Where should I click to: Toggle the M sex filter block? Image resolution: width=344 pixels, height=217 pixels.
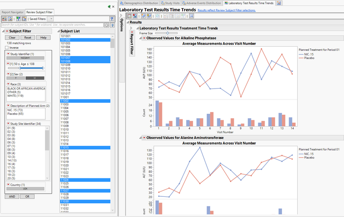click(35, 78)
